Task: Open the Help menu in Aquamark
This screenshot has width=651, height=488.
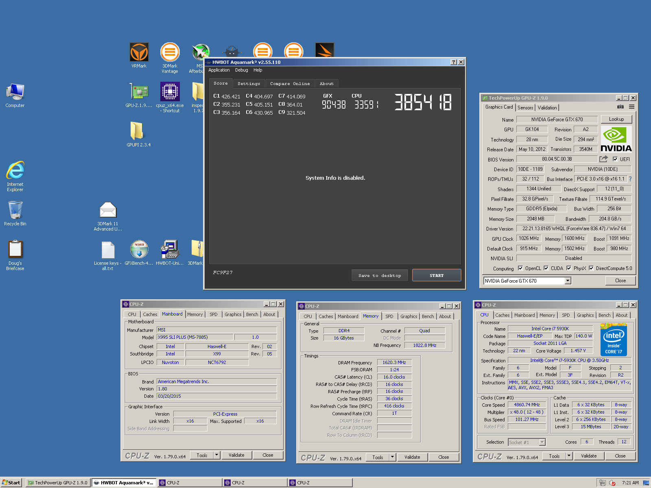Action: pos(258,70)
